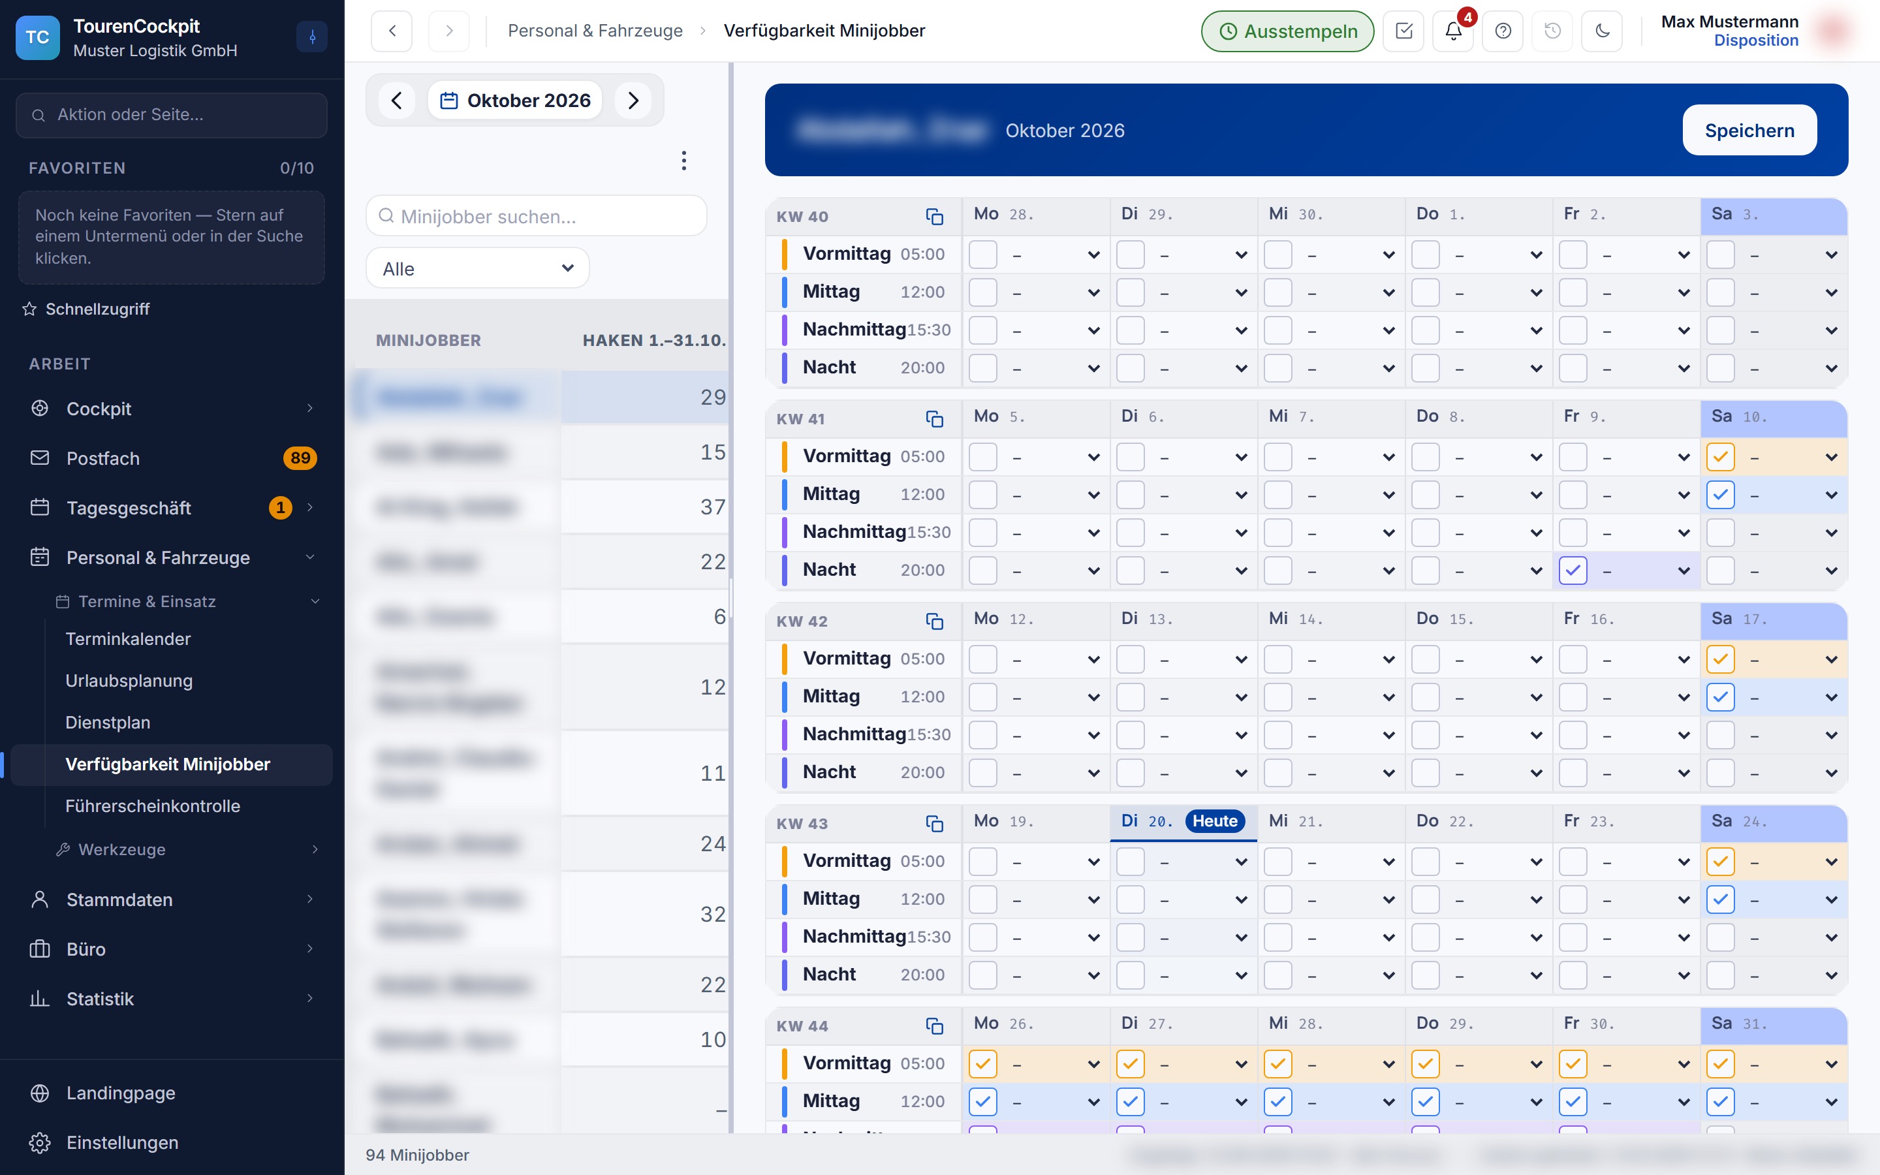Open the Oktober 2026 month picker
Screen dimensions: 1880x1175
point(515,101)
